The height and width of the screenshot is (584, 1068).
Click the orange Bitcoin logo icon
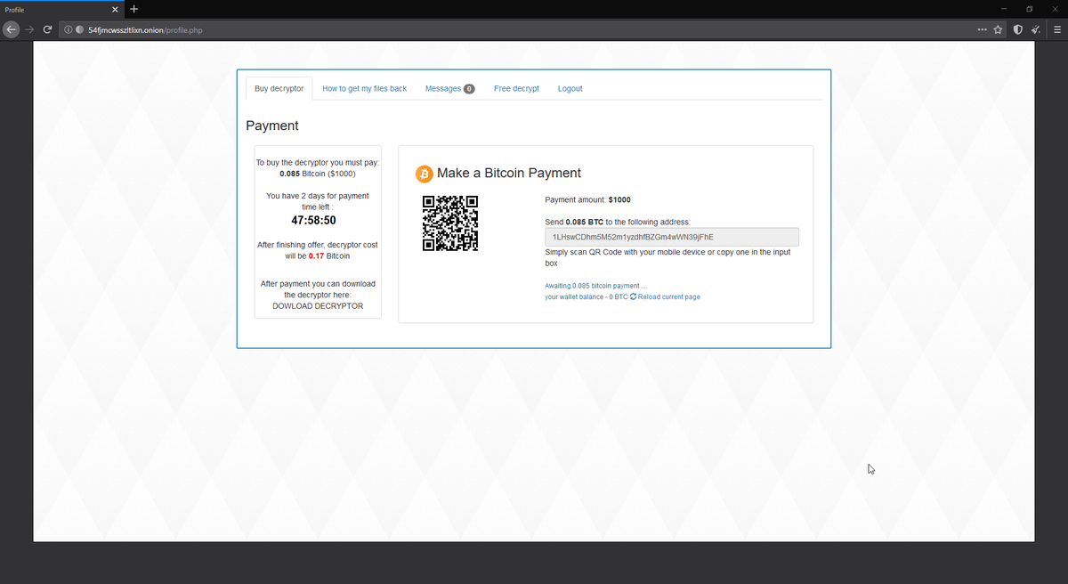click(424, 174)
